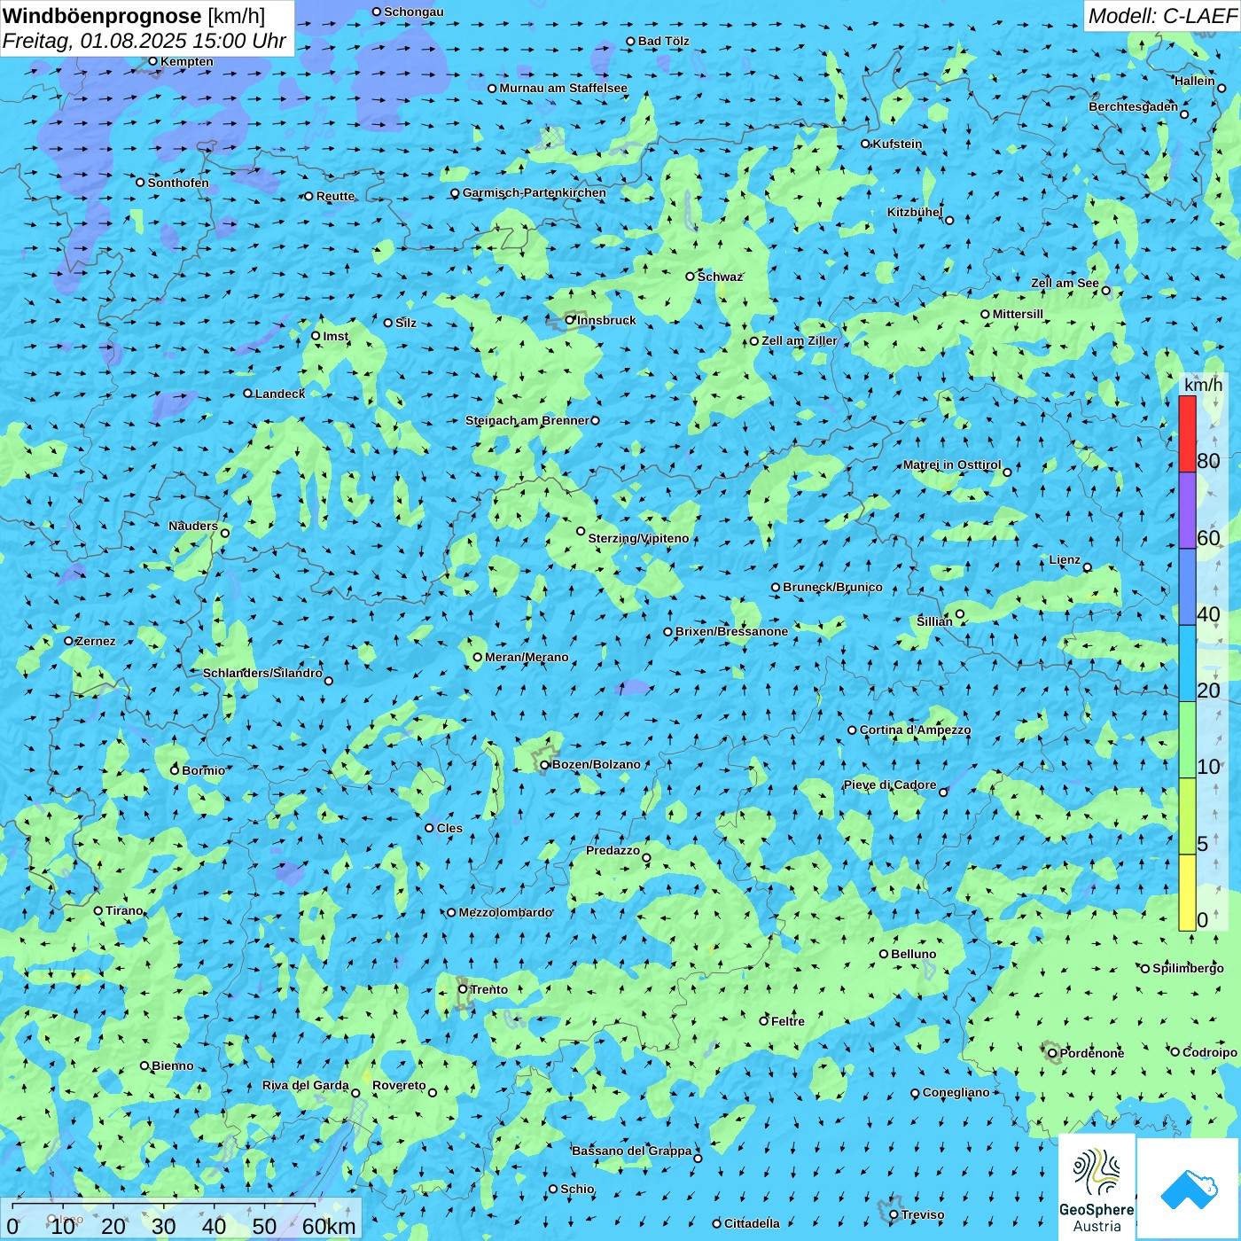Click the Innsbruck city marker
This screenshot has height=1241, width=1241.
click(x=570, y=320)
